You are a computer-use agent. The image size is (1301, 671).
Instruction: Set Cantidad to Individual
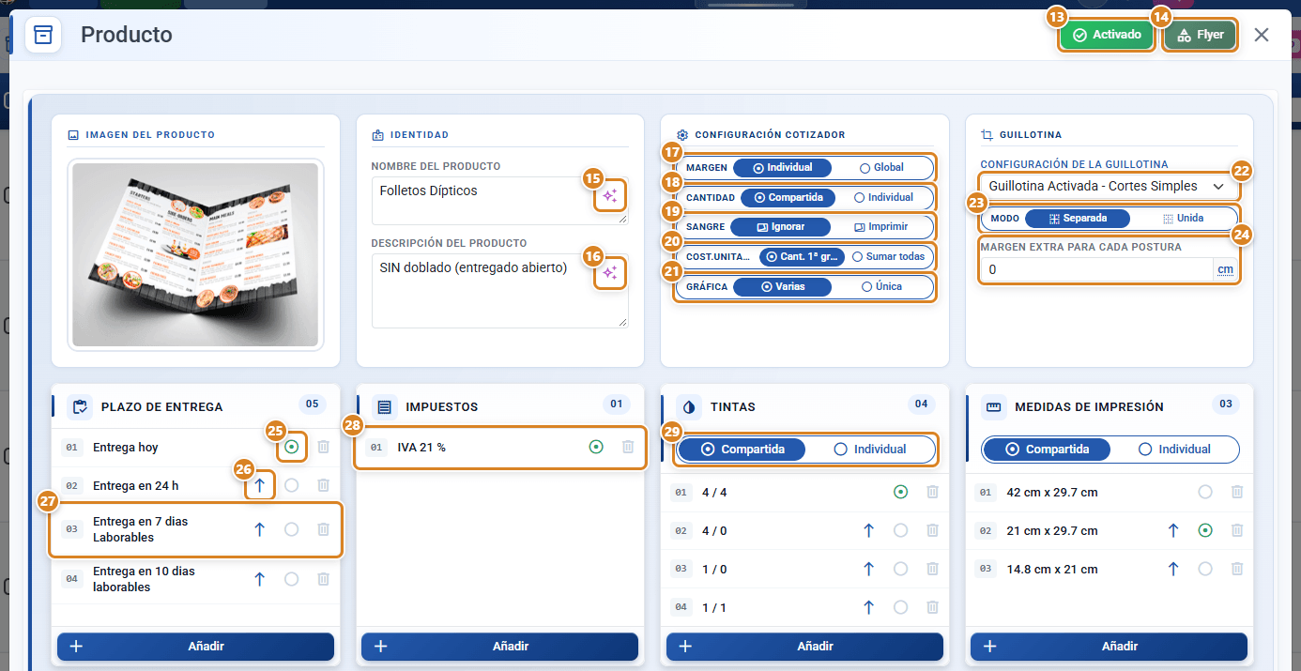tap(883, 198)
